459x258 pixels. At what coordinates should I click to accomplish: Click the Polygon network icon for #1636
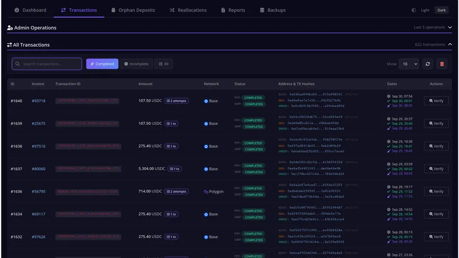point(206,192)
